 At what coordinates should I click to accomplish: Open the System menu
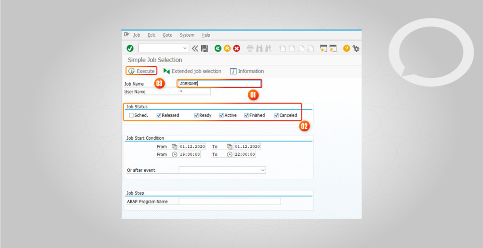(x=187, y=35)
